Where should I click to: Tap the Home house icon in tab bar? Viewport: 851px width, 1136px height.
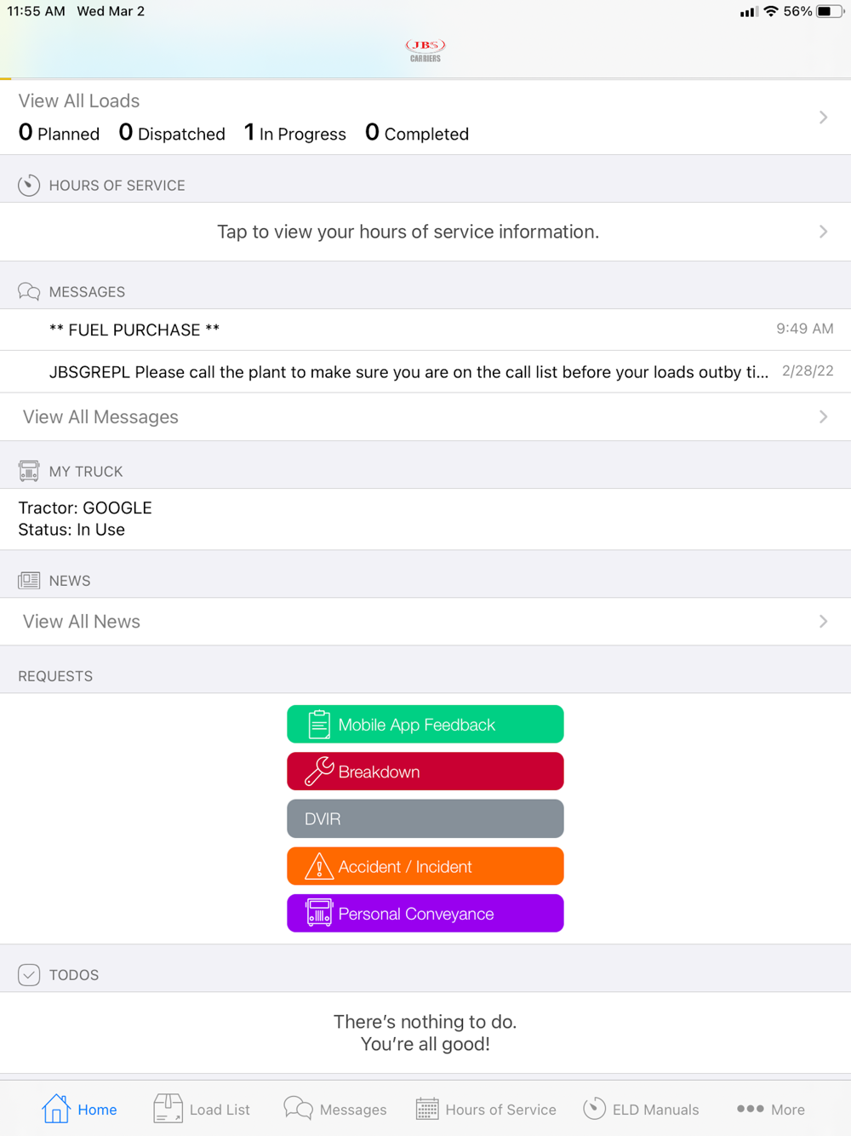[x=56, y=1109]
